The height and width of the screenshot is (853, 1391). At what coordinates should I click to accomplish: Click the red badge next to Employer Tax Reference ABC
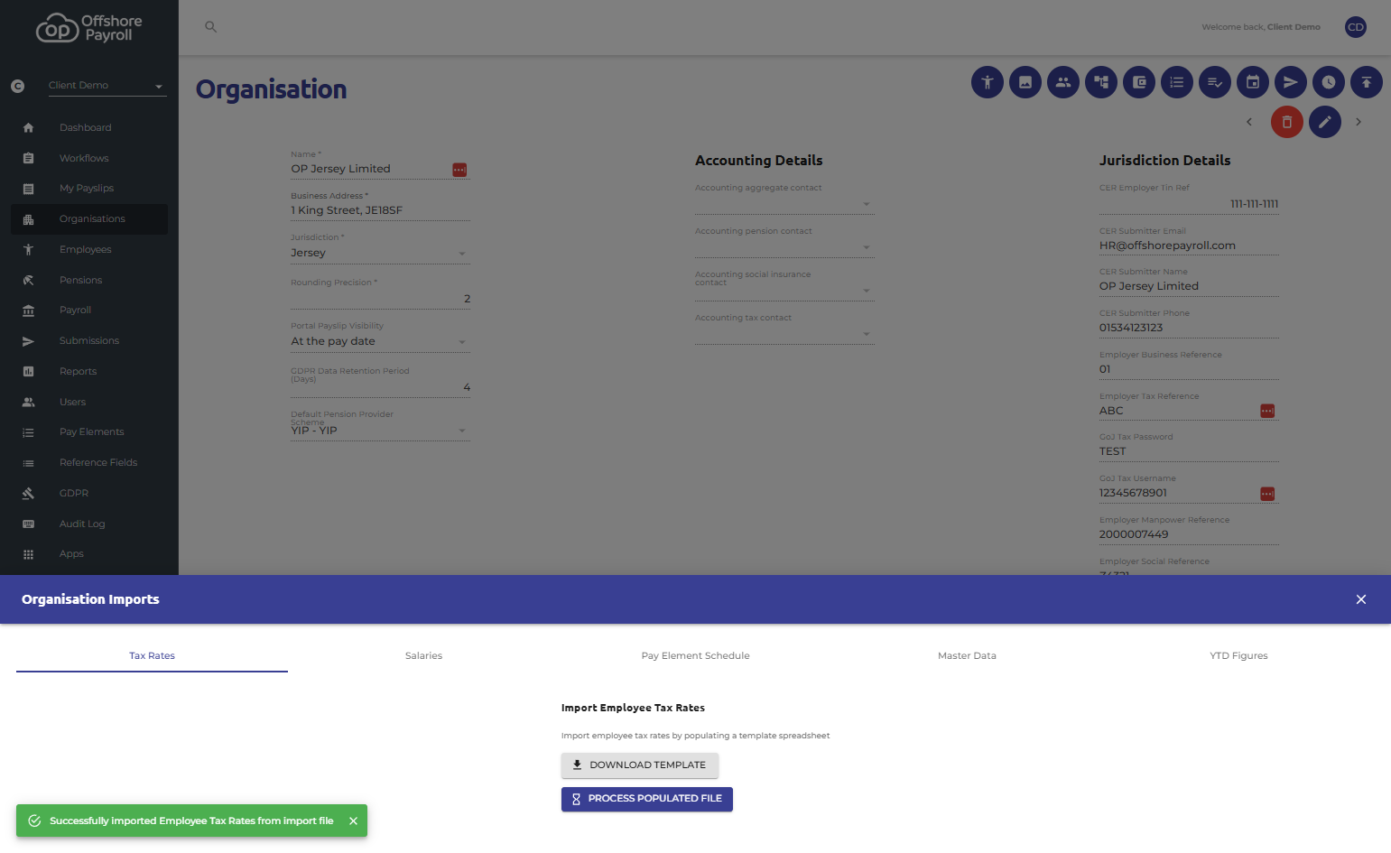(1267, 411)
